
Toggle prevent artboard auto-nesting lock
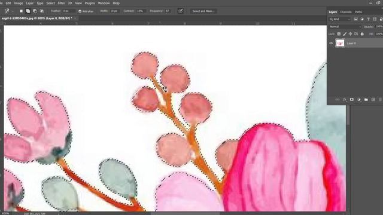357,34
